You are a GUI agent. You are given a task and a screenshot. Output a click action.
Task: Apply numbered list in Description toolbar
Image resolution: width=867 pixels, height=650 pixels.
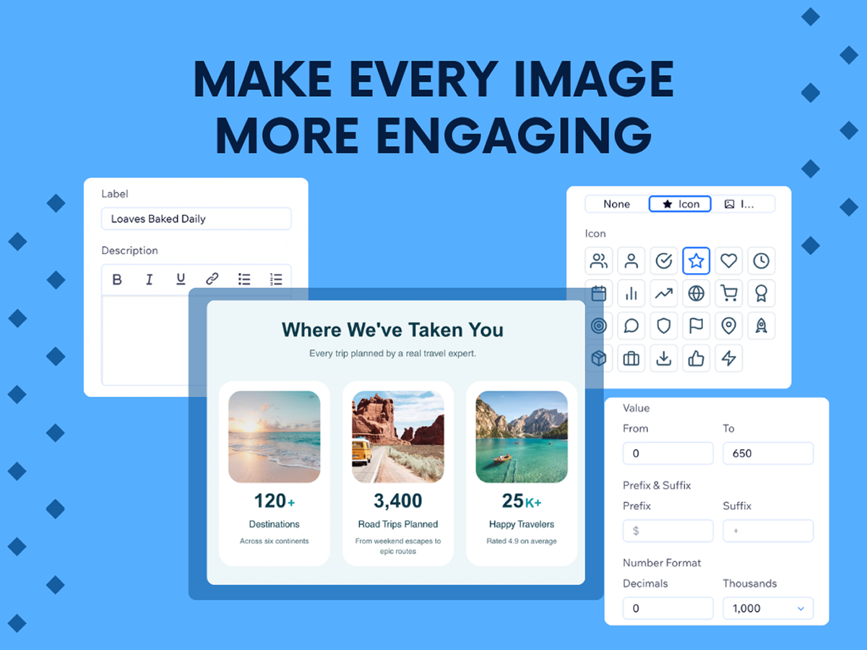[x=276, y=279]
